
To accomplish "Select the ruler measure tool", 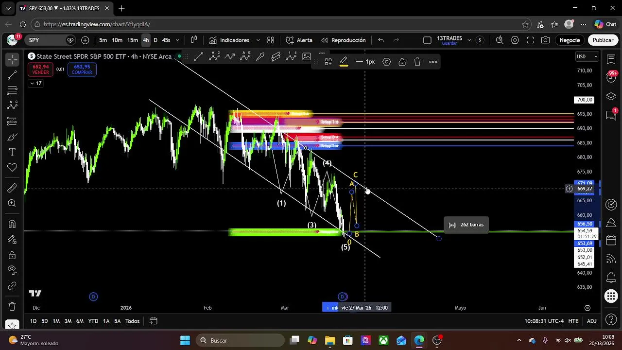I will pos(12,188).
